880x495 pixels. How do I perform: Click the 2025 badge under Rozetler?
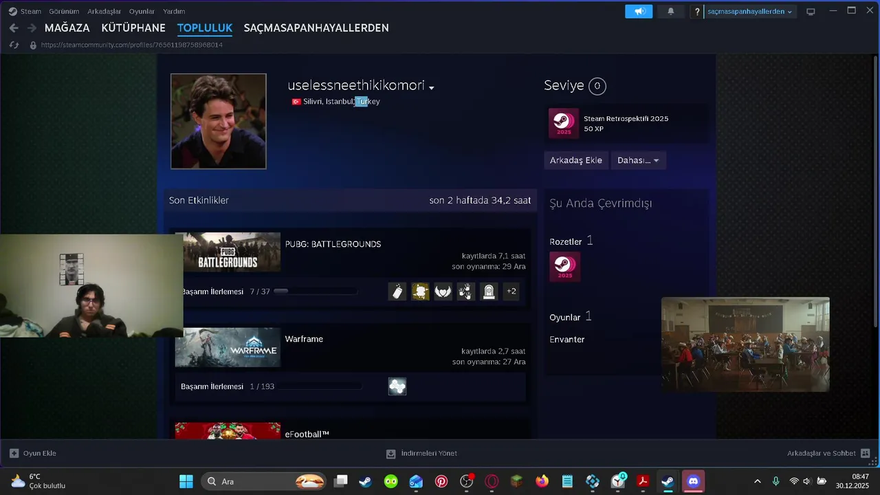pyautogui.click(x=564, y=267)
